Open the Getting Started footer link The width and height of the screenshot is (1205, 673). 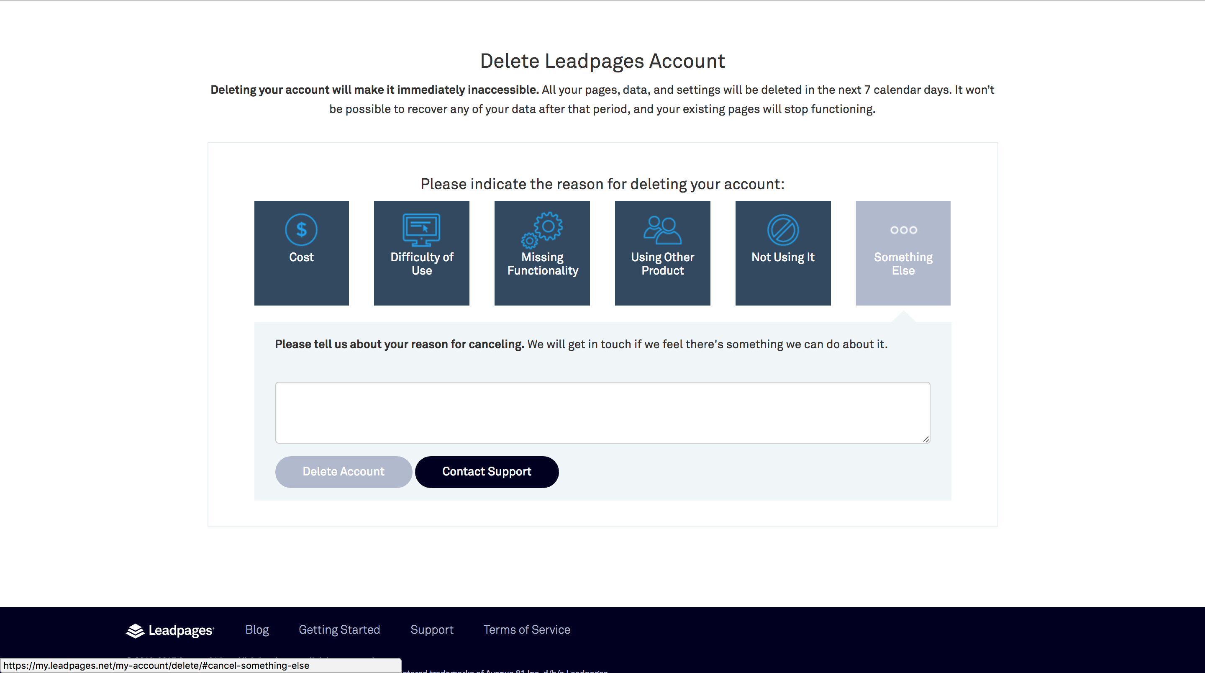(339, 630)
